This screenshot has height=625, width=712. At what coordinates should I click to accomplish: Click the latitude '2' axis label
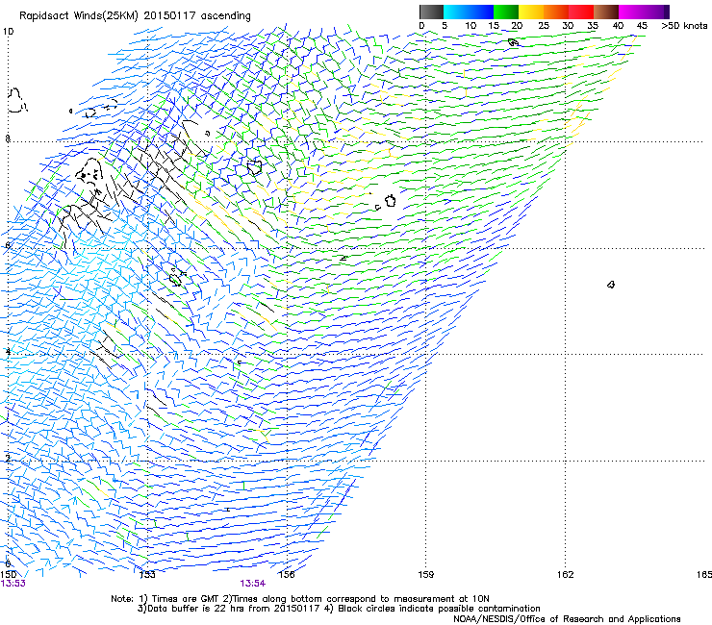coord(8,459)
